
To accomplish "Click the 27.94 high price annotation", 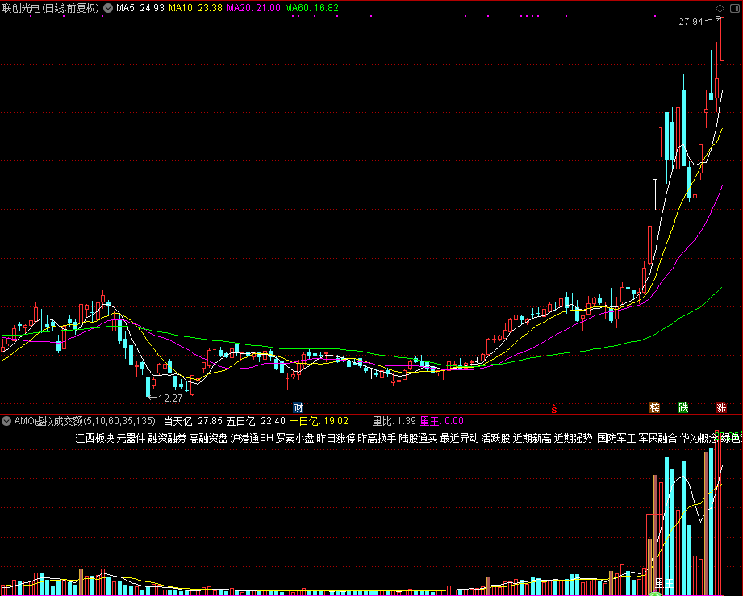I will click(x=691, y=21).
